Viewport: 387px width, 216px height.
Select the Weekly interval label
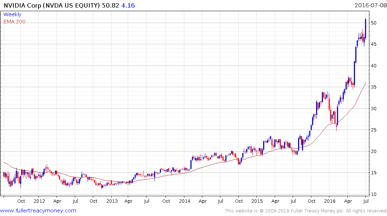[12, 14]
